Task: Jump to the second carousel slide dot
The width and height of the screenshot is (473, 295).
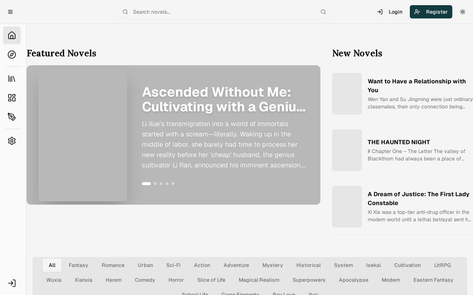Action: pyautogui.click(x=155, y=184)
